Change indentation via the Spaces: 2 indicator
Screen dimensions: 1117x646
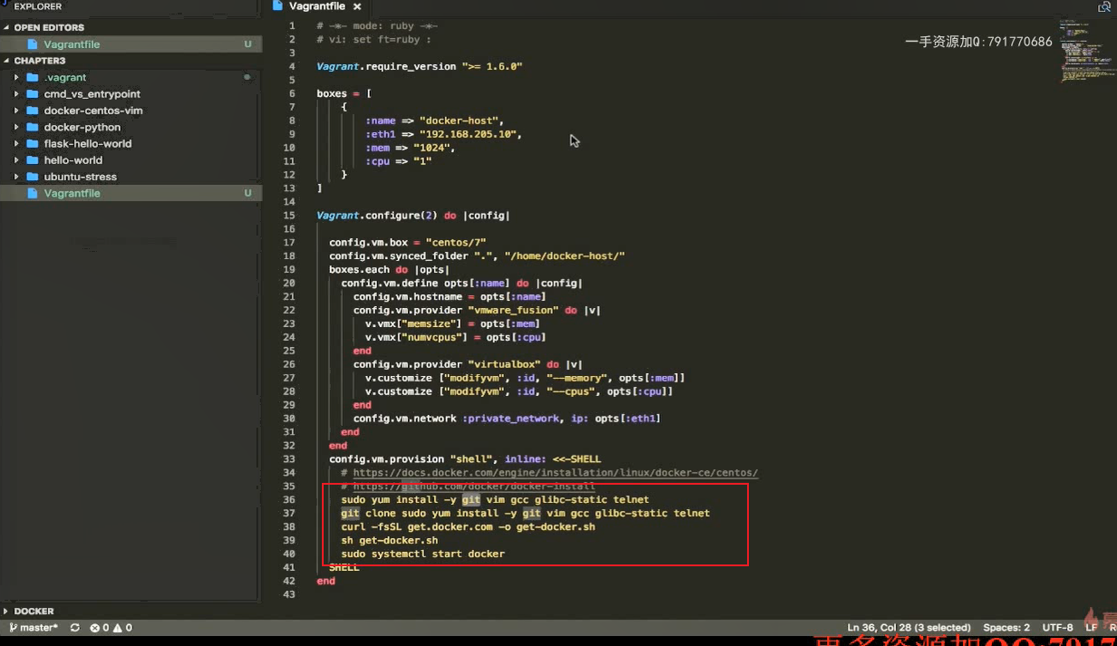point(1006,627)
